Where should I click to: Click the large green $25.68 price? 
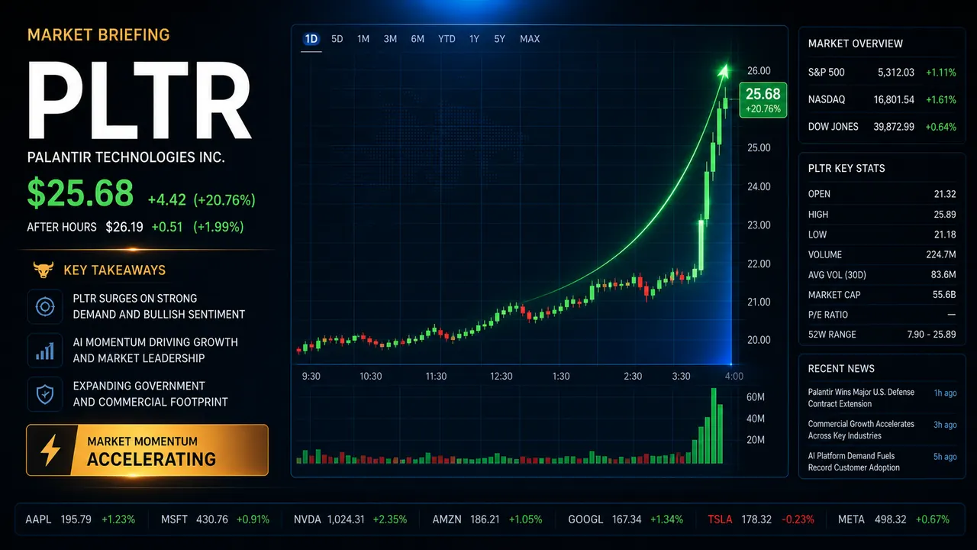(x=80, y=193)
